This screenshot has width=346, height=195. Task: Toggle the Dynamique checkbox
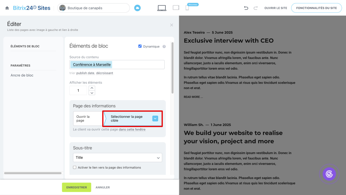(x=140, y=46)
